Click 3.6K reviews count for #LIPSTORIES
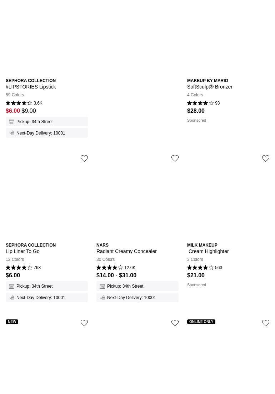 pos(38,103)
